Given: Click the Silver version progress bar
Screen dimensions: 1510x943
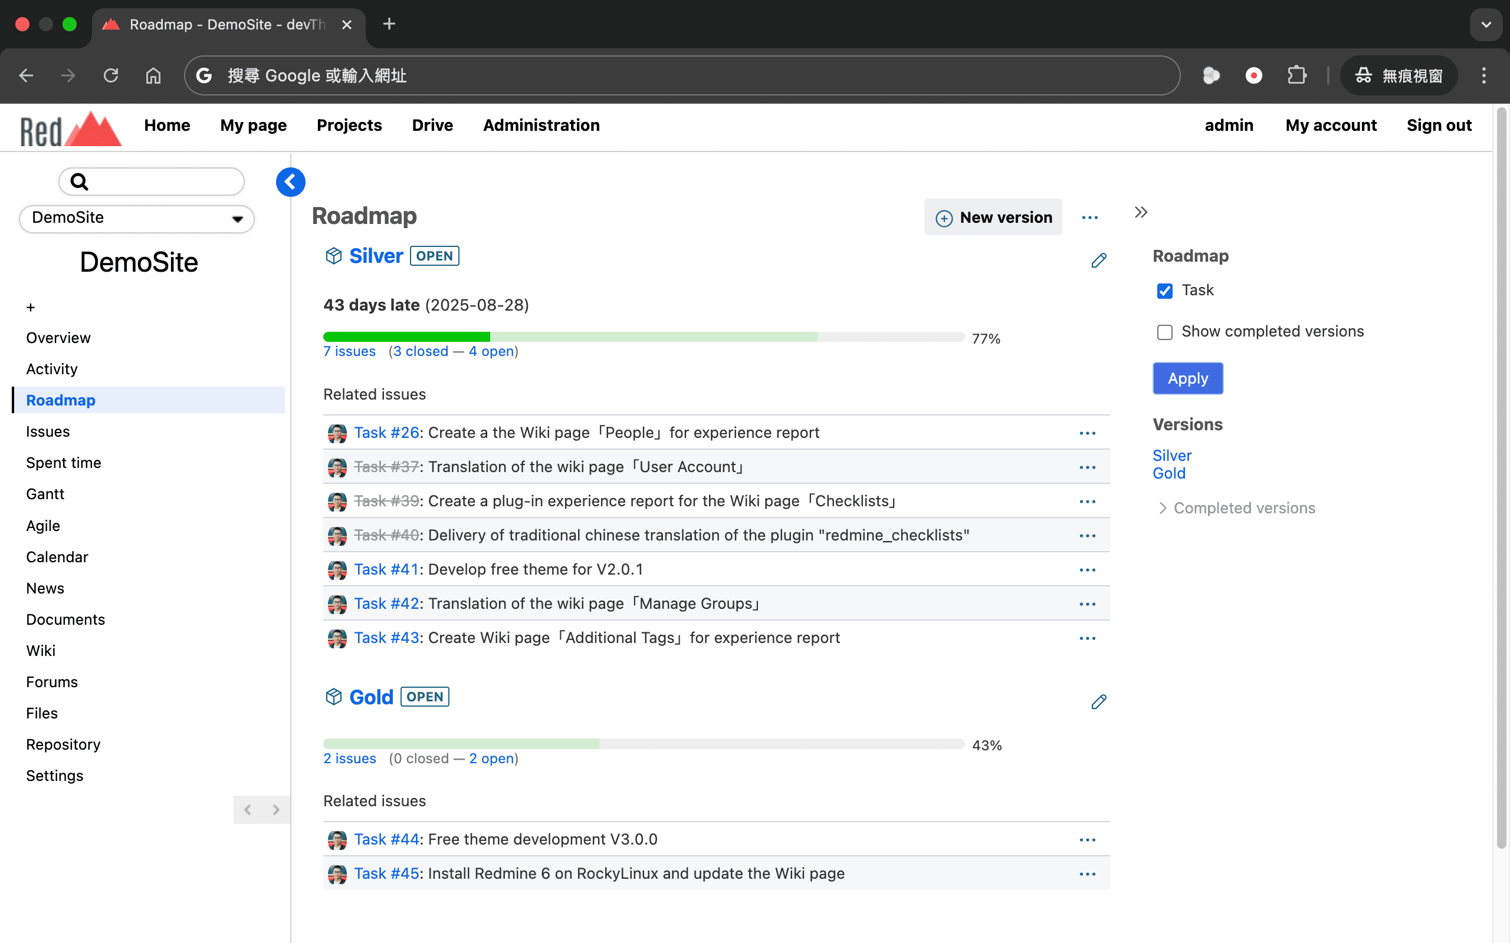Looking at the screenshot, I should click(x=643, y=337).
